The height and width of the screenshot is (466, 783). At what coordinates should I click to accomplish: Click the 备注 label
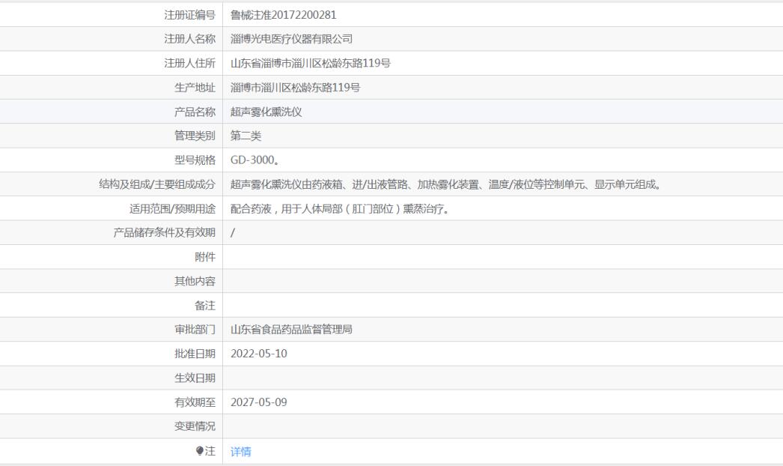pyautogui.click(x=205, y=305)
